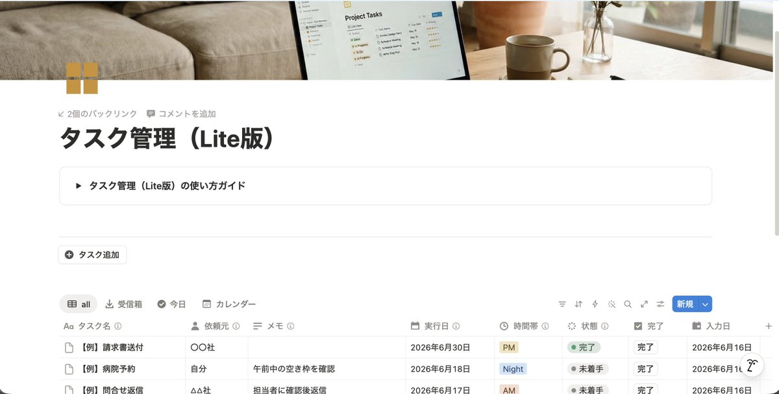Click the calendar icon in 入力日 header
The image size is (779, 394).
point(697,326)
